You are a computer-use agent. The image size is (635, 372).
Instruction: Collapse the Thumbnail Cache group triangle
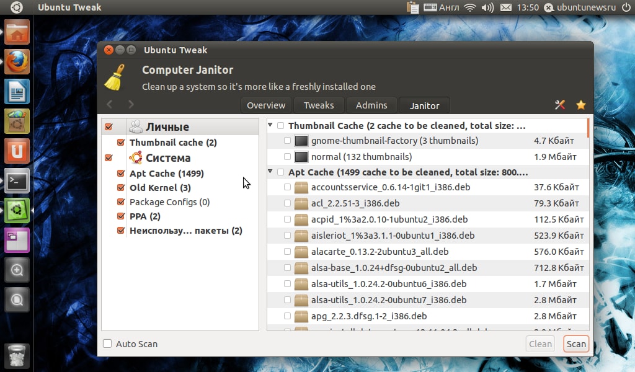coord(270,125)
